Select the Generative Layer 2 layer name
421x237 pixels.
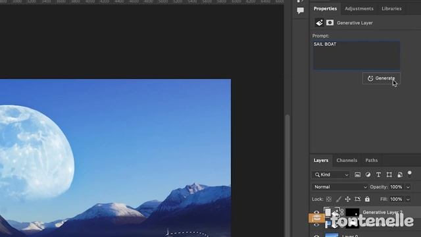point(383,212)
